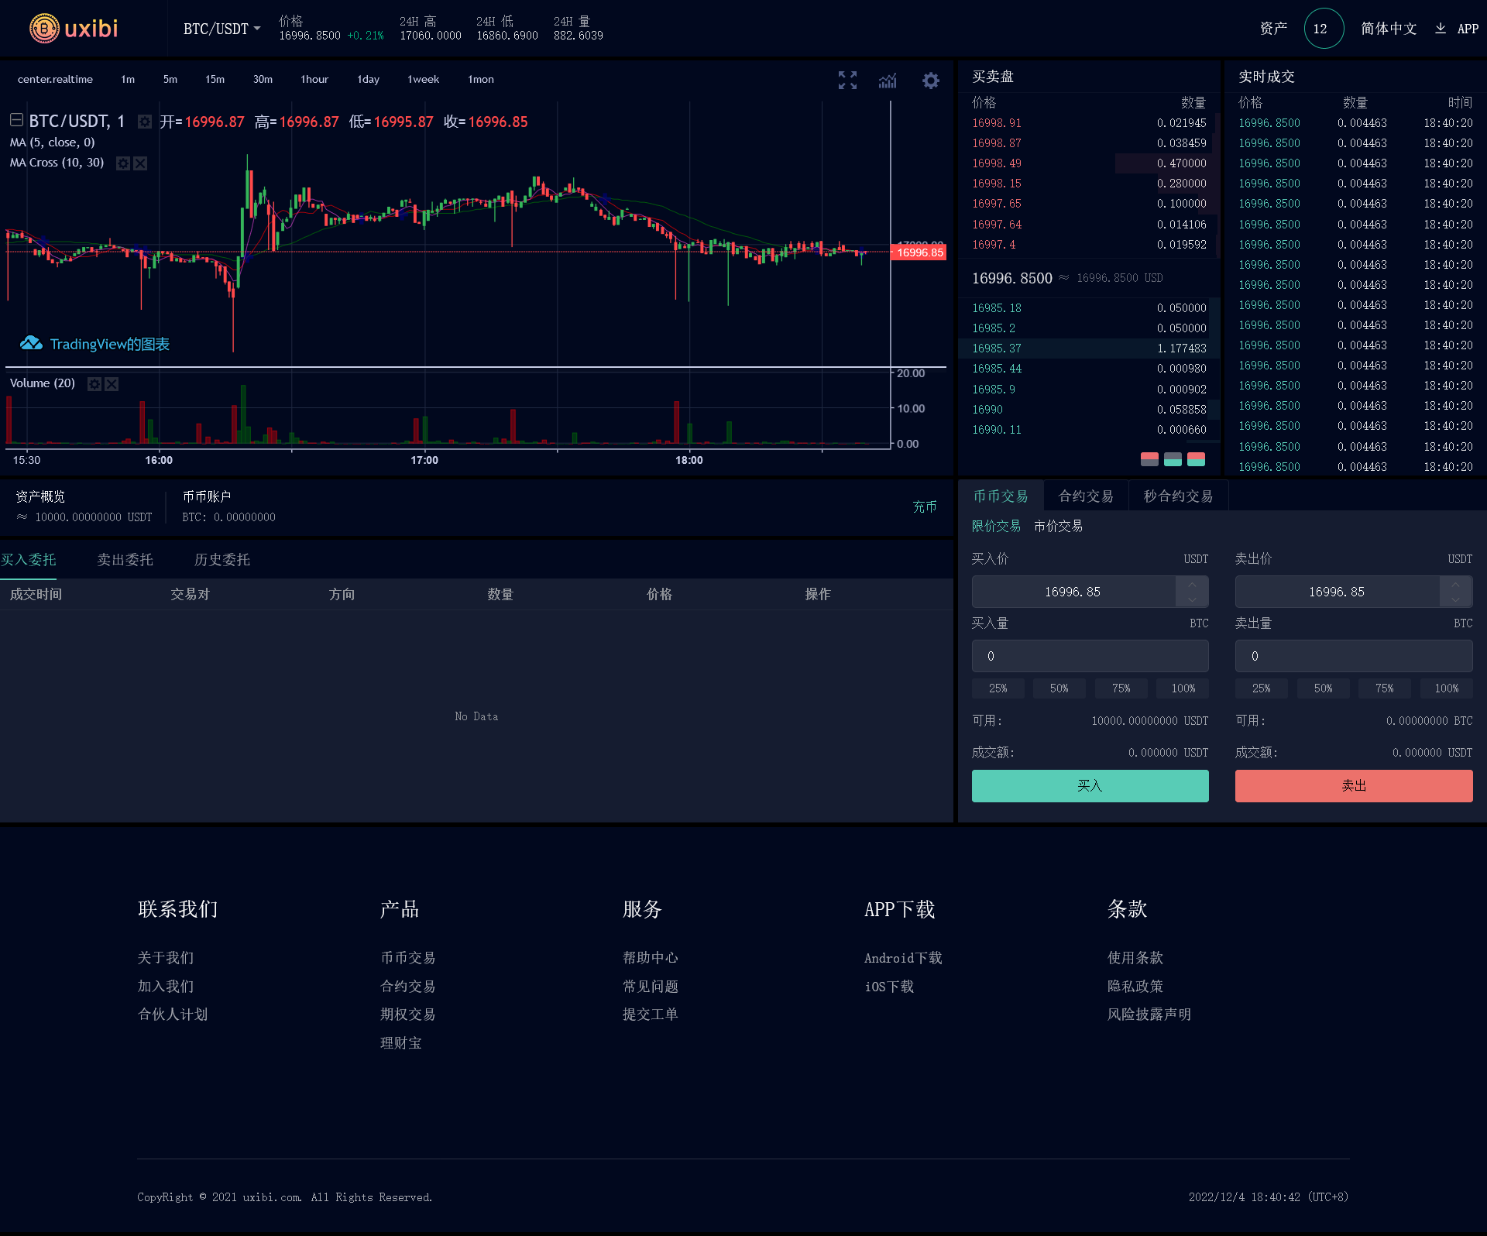Collapse the BTC/USDT chart legend

(x=15, y=121)
